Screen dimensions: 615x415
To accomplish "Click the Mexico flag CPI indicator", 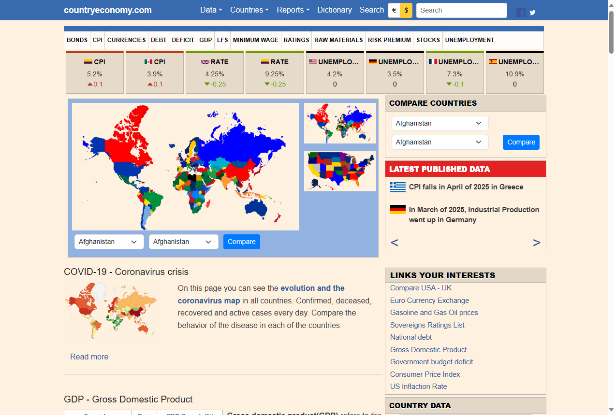I will click(149, 61).
